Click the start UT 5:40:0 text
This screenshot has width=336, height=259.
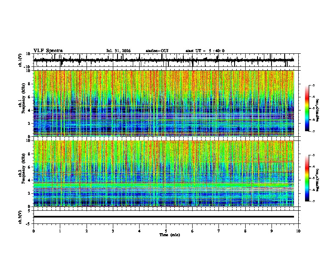click(205, 51)
